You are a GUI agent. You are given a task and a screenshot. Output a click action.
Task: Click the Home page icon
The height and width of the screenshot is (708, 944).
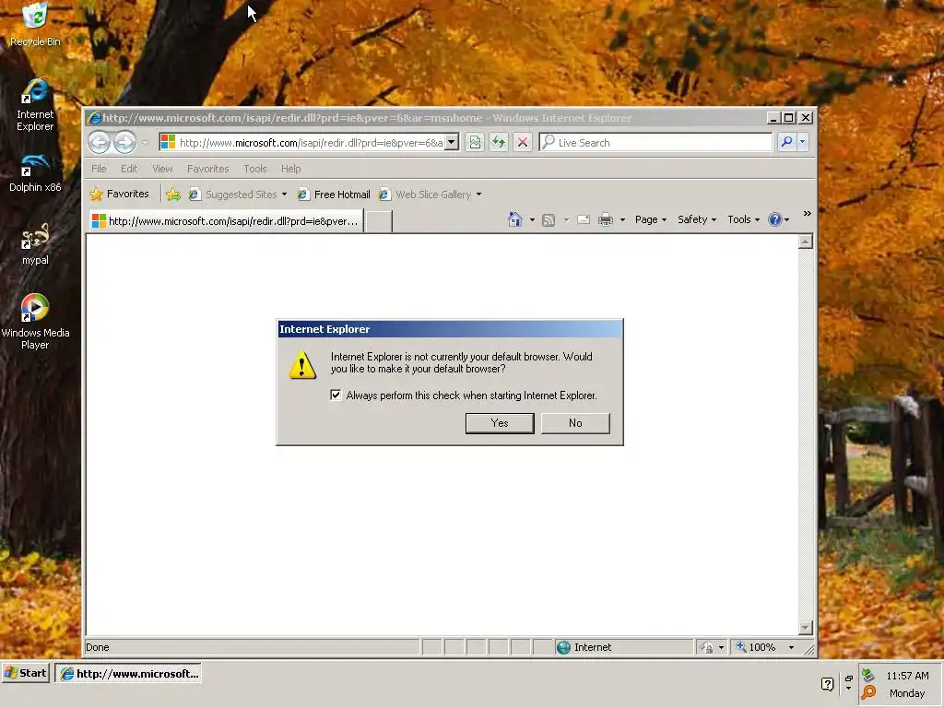click(514, 219)
